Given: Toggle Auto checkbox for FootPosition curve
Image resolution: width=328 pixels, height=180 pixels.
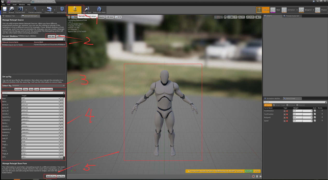Looking at the screenshot, I should coord(315,114).
